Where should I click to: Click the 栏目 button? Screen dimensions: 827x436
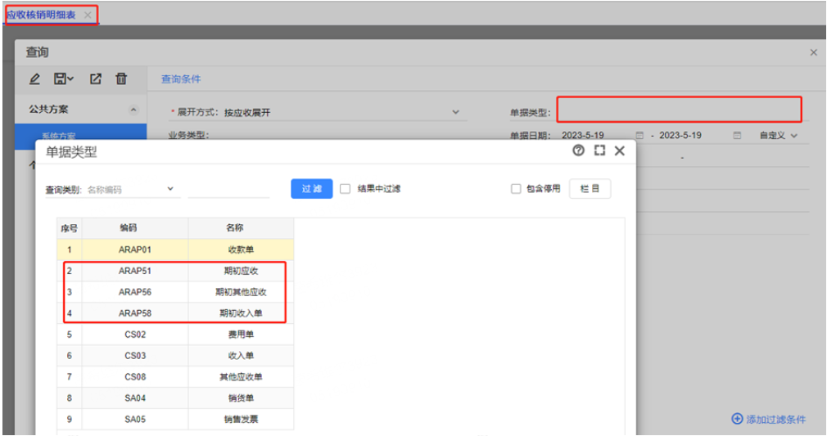point(590,189)
